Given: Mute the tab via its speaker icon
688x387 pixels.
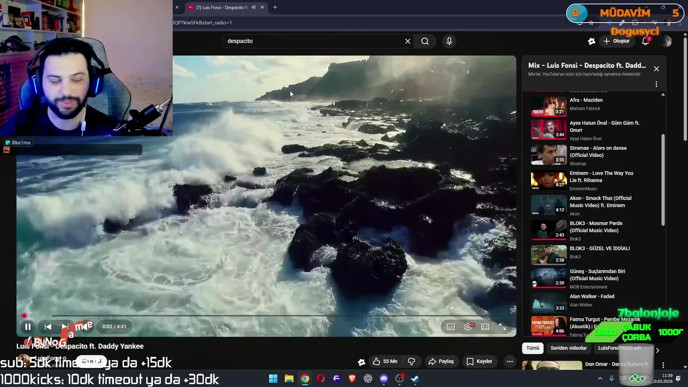Looking at the screenshot, I should click(254, 8).
